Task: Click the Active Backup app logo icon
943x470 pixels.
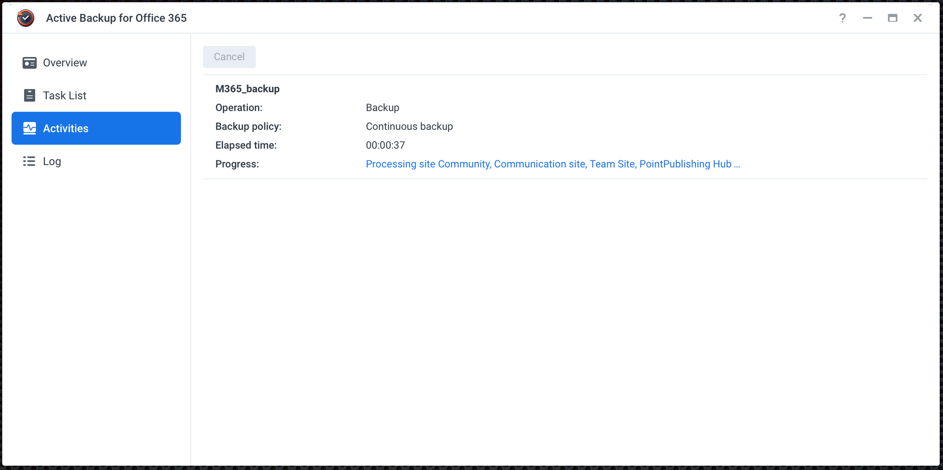Action: 25,18
